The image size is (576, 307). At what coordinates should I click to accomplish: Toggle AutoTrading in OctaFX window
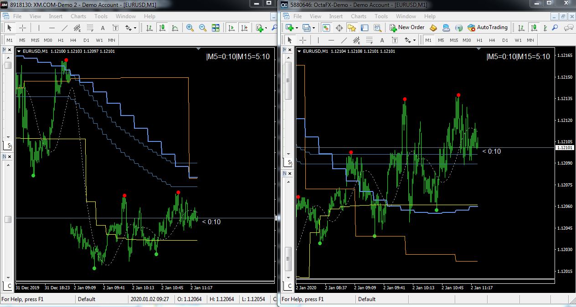click(x=488, y=27)
